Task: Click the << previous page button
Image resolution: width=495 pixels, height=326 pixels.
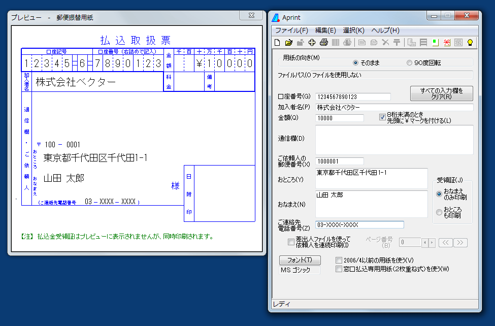Action: (445, 243)
